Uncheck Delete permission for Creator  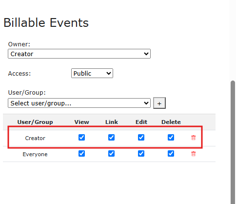coord(171,138)
